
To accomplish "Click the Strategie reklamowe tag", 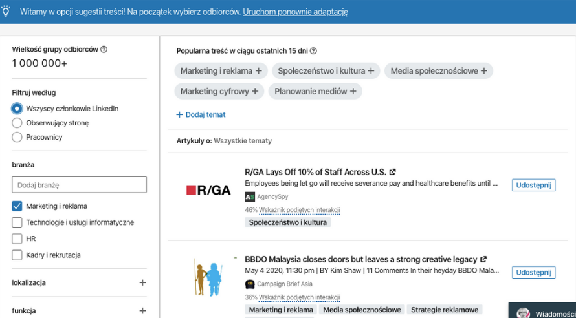I will (x=445, y=310).
